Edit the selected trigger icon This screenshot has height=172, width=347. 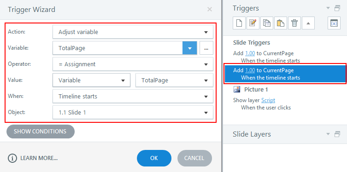click(253, 23)
